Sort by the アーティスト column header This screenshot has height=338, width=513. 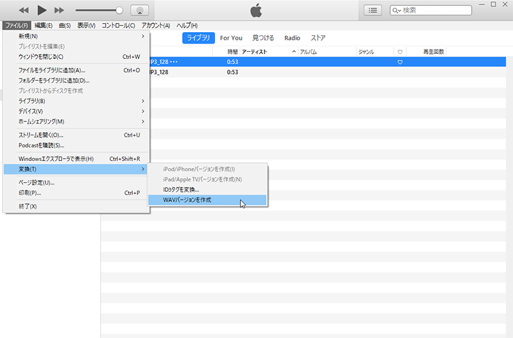click(x=254, y=52)
